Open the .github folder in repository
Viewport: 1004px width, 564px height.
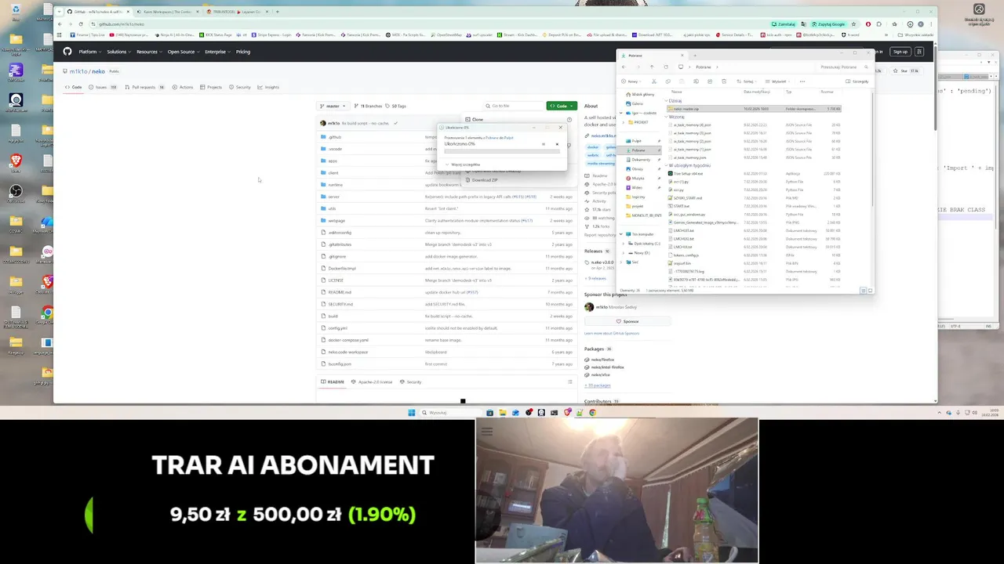point(335,137)
